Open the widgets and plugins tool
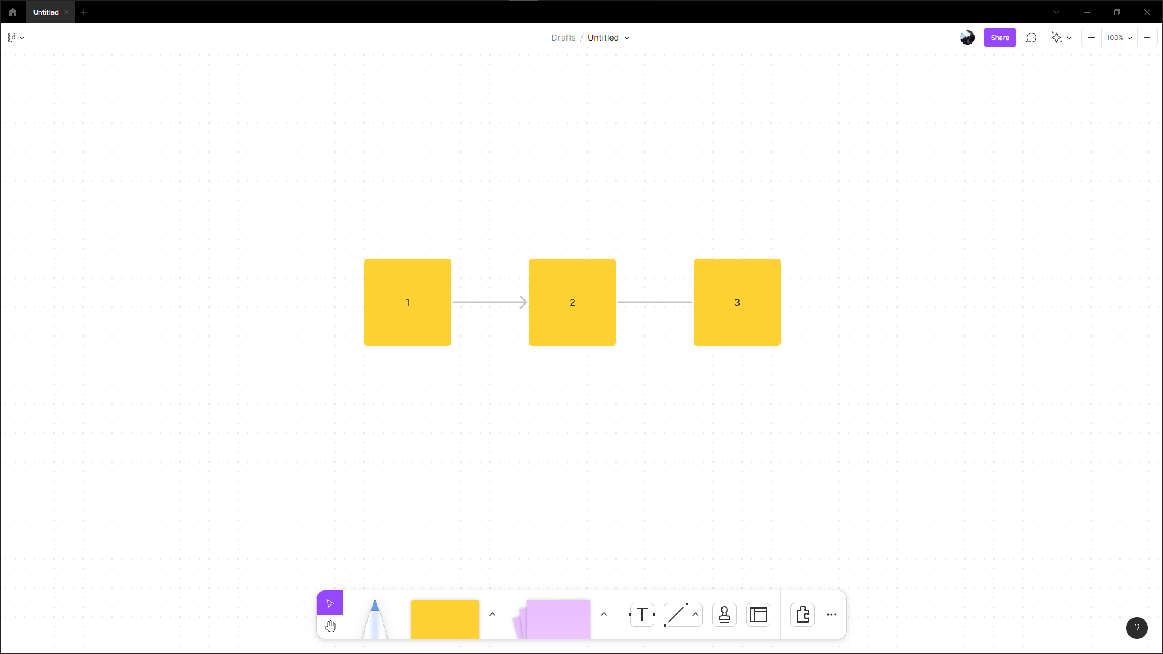This screenshot has width=1163, height=654. point(803,615)
